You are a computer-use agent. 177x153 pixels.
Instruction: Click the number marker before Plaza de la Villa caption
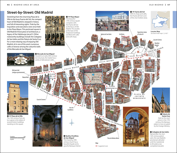[x=8, y=116]
